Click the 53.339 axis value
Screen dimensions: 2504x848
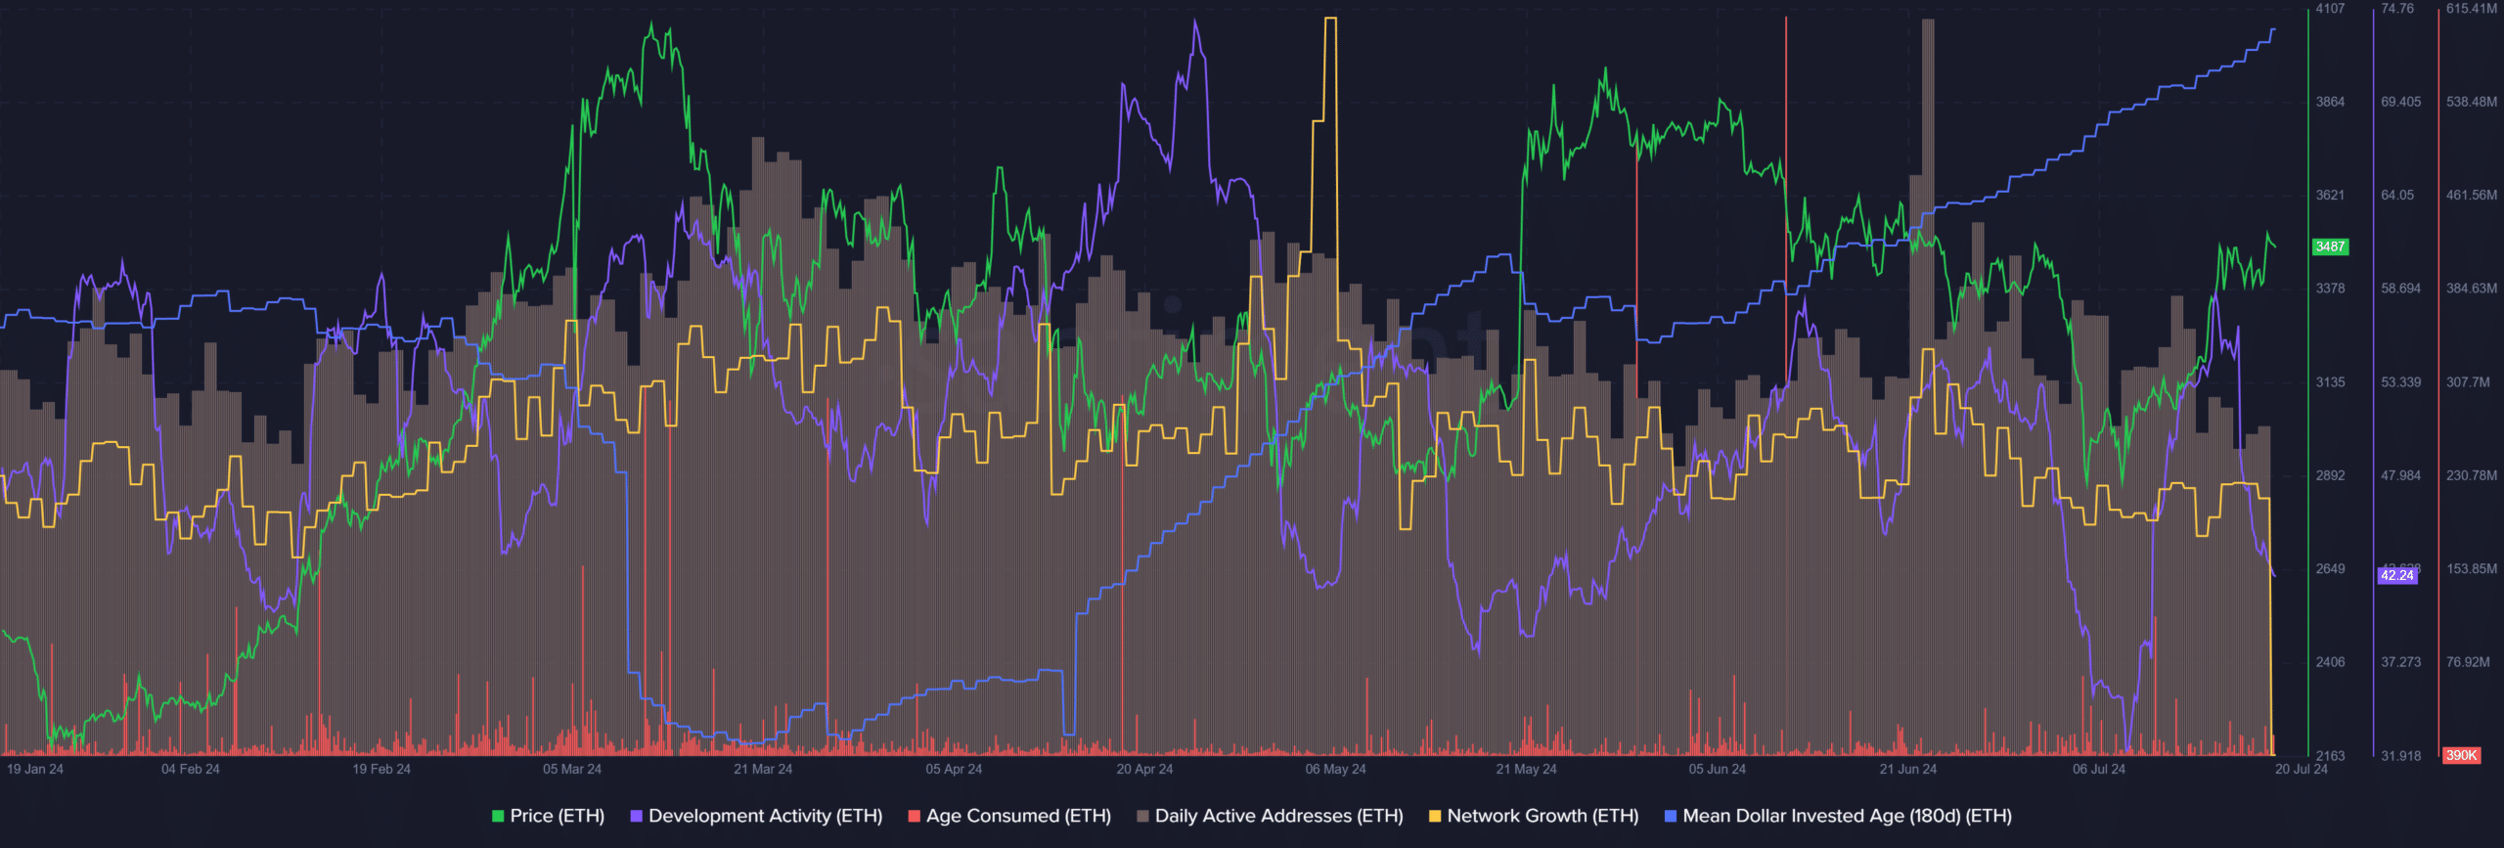2401,381
